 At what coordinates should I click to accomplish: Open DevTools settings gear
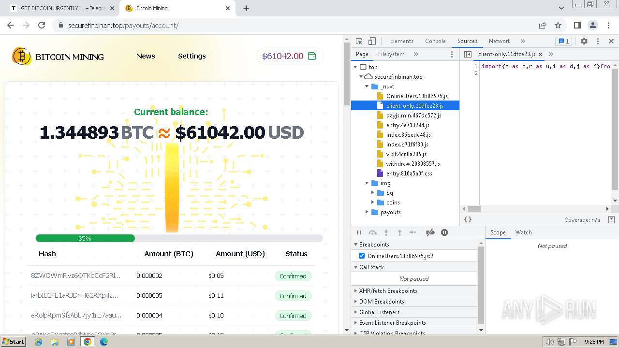pos(584,41)
